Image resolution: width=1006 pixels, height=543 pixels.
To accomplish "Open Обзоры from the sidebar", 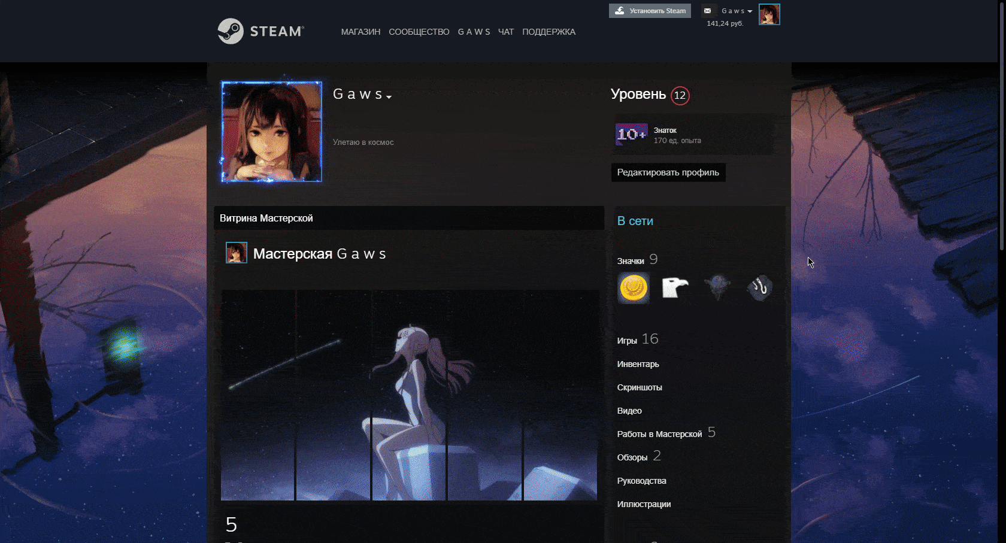I will [x=632, y=457].
